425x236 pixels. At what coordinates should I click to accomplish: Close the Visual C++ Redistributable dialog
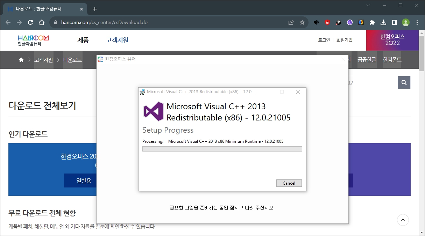[x=298, y=92]
